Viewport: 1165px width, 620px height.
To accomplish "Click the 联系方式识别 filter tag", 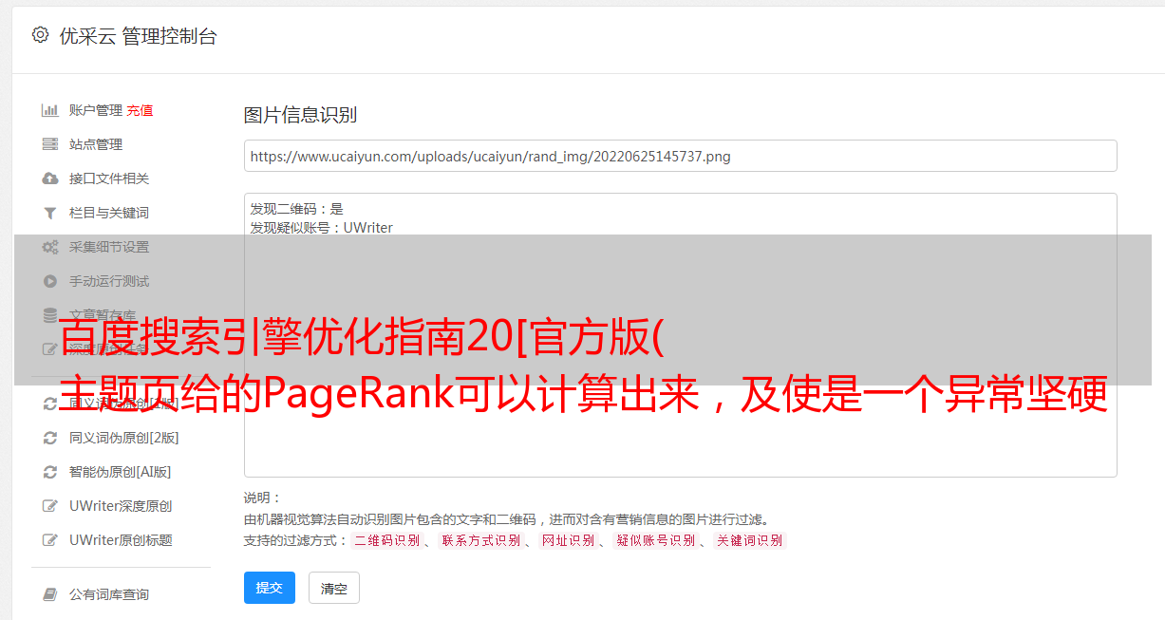I will click(480, 540).
